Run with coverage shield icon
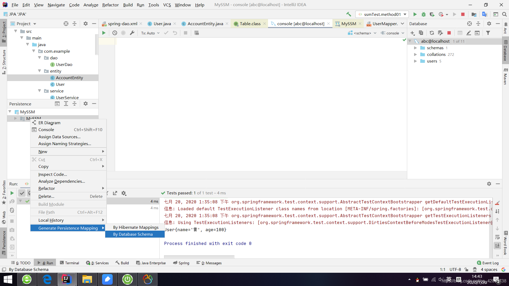Screen dimensions: 509x286 (x=432, y=14)
